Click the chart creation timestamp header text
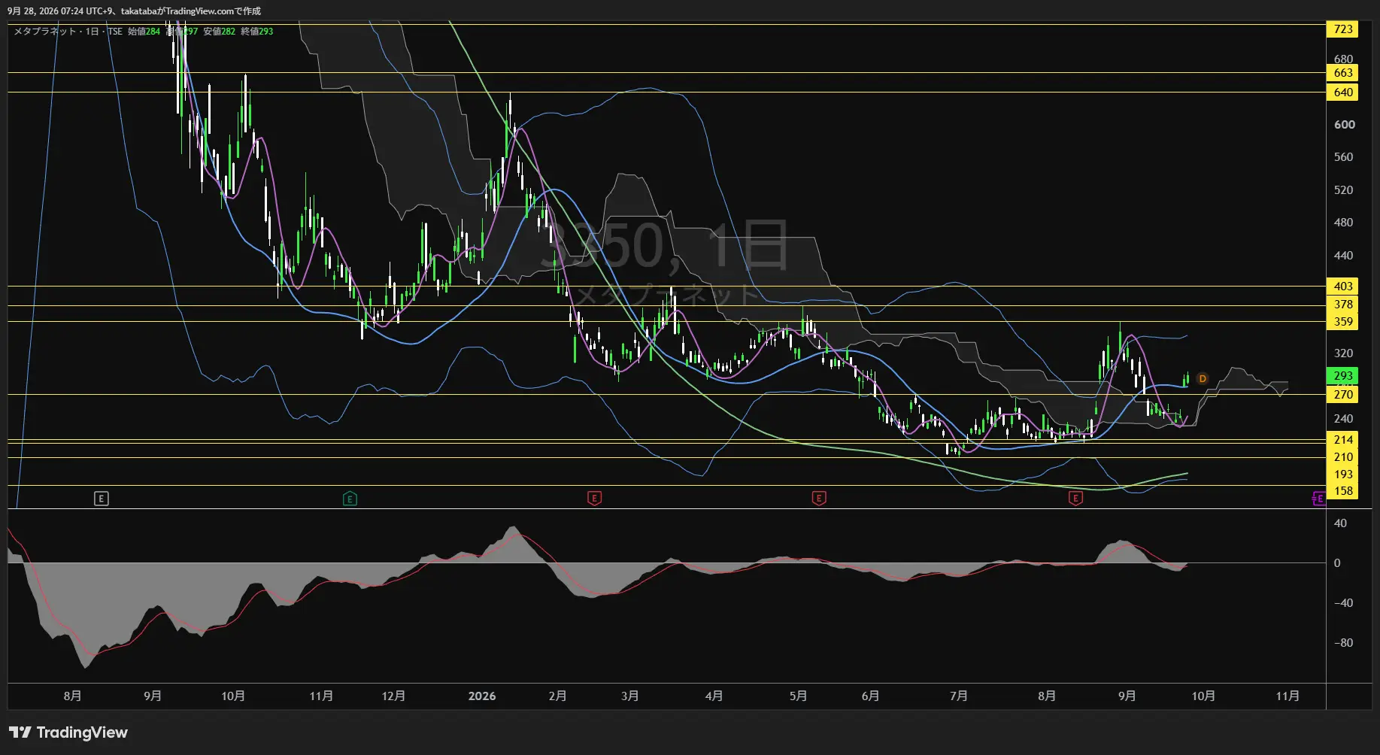Screen dimensions: 1380x755 [x=134, y=11]
